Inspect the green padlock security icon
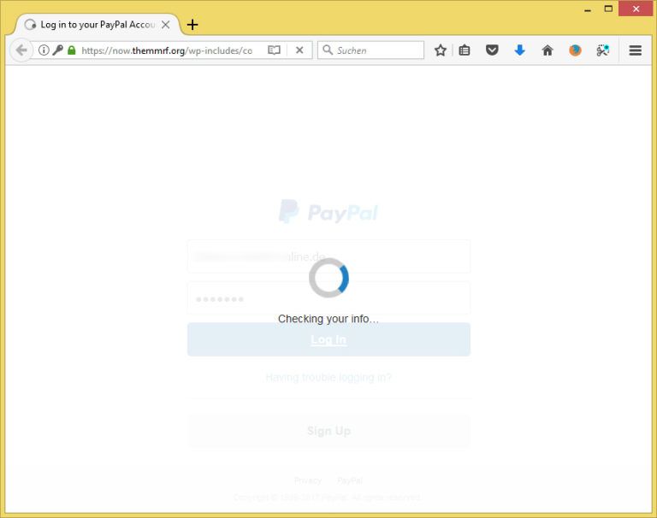Image resolution: width=657 pixels, height=518 pixels. pyautogui.click(x=72, y=50)
